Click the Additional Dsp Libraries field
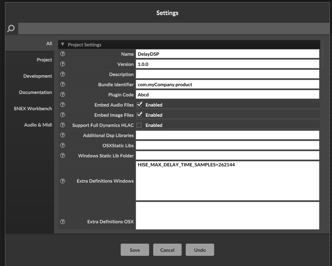 (x=228, y=135)
